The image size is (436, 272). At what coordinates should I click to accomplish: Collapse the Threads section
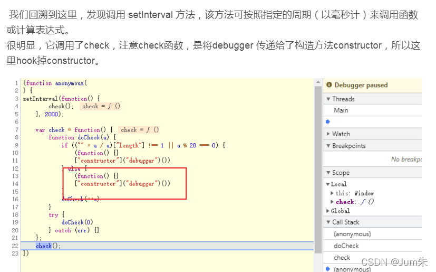tap(328, 99)
